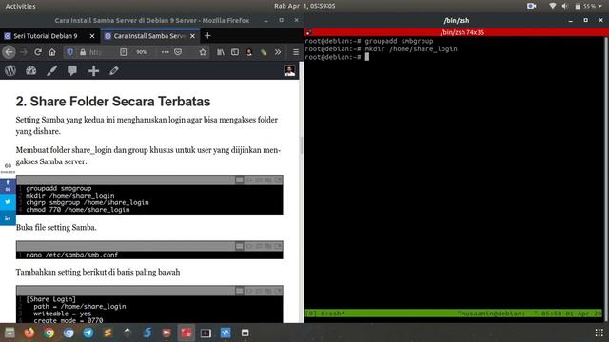Launch Google Chrome from the dock

49,332
